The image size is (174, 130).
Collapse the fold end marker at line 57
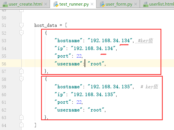[21, 71]
